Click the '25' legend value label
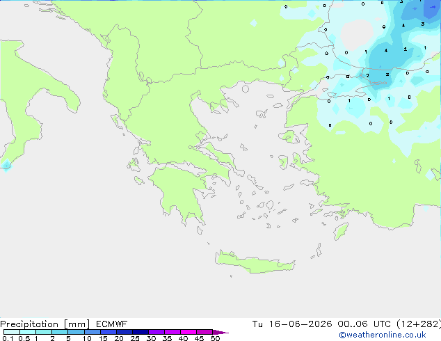Viewport: 441px width, 341px height. (135, 338)
